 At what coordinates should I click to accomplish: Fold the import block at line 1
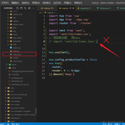47,16
